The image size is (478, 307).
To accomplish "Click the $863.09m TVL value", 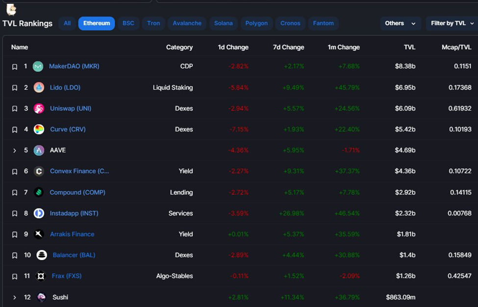I will pyautogui.click(x=401, y=297).
